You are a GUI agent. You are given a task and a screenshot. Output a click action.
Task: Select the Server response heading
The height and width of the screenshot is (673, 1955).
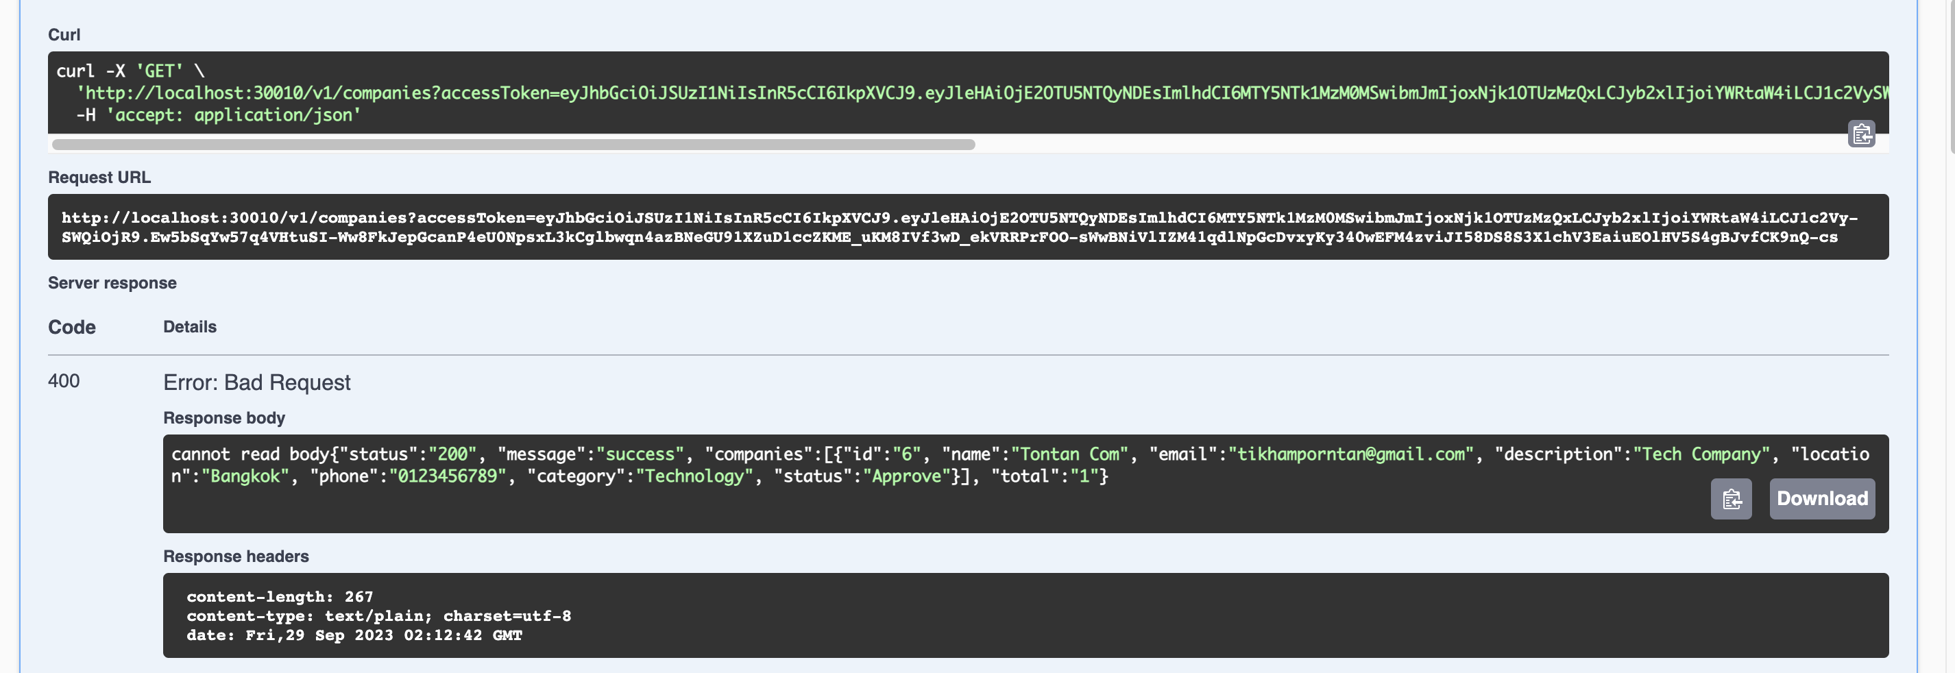(112, 282)
